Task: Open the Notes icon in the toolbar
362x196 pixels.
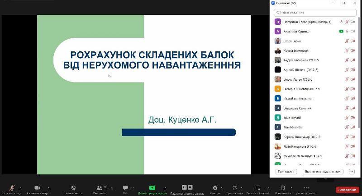Action: click(x=283, y=188)
